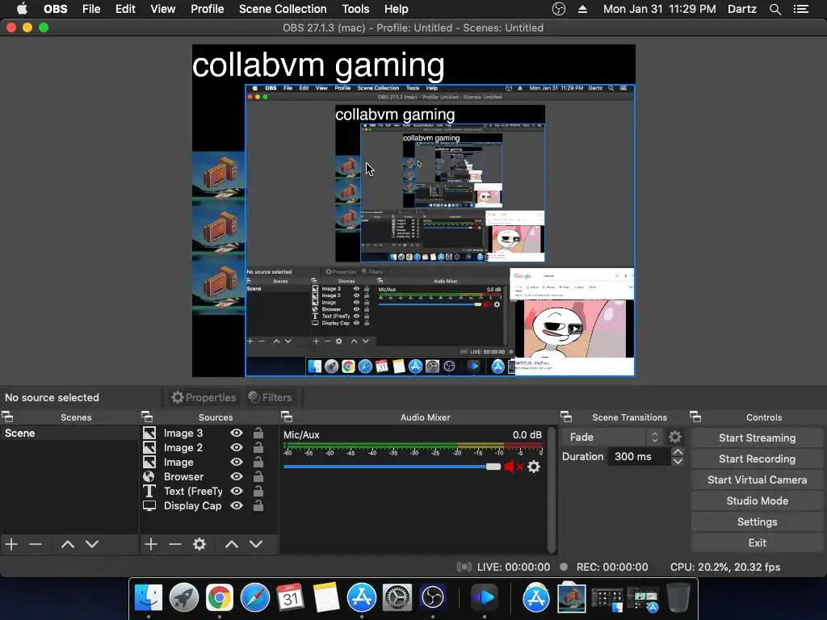Open Launchpad rocket in the dock
This screenshot has width=827, height=620.
tap(184, 598)
